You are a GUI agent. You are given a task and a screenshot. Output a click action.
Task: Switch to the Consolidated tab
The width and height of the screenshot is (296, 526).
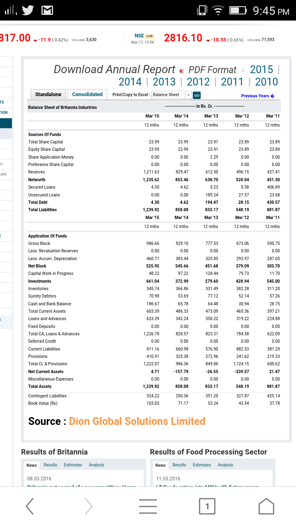[88, 95]
